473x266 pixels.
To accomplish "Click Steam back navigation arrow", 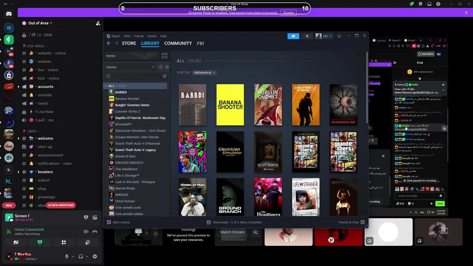I will click(x=109, y=43).
